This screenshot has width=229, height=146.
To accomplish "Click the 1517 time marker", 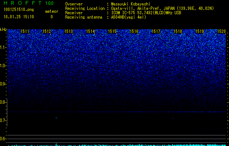I will pyautogui.click(x=156, y=31).
